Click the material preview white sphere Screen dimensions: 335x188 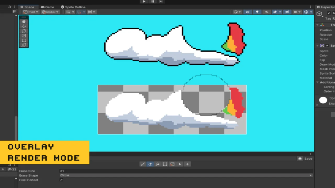323,100
